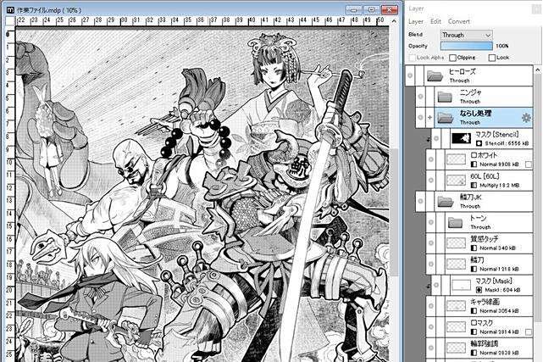The height and width of the screenshot is (362, 543).
Task: Click layer type icon of 輪郭強調 layer
Action: (x=474, y=353)
